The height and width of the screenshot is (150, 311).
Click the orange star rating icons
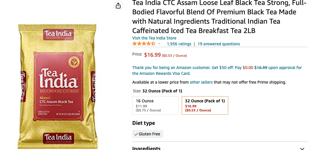(144, 44)
